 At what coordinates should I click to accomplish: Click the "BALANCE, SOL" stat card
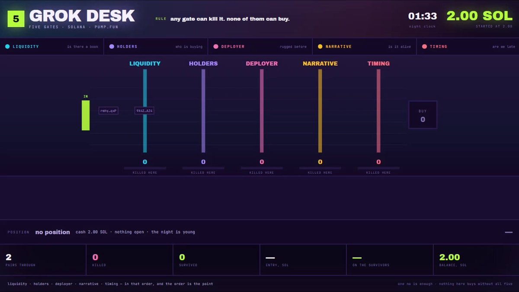click(x=476, y=260)
